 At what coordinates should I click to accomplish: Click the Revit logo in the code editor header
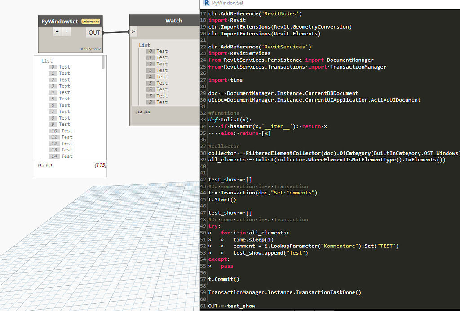[x=206, y=3]
